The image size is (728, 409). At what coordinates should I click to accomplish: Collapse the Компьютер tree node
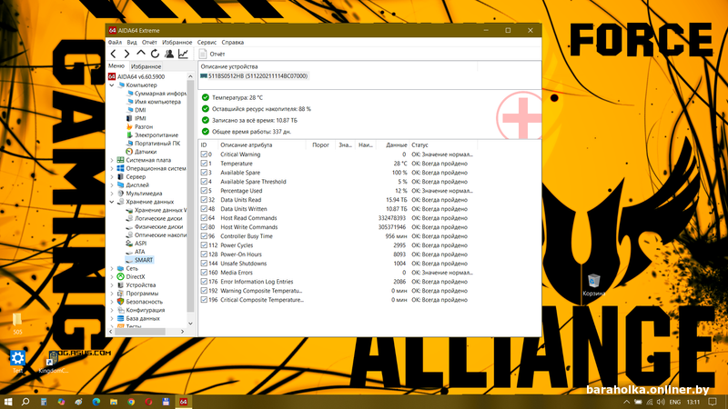click(112, 85)
